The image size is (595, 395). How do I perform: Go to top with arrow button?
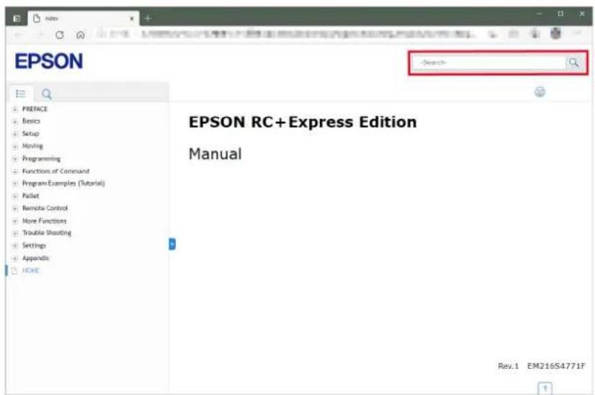tap(545, 389)
